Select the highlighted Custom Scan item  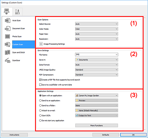[23, 44]
